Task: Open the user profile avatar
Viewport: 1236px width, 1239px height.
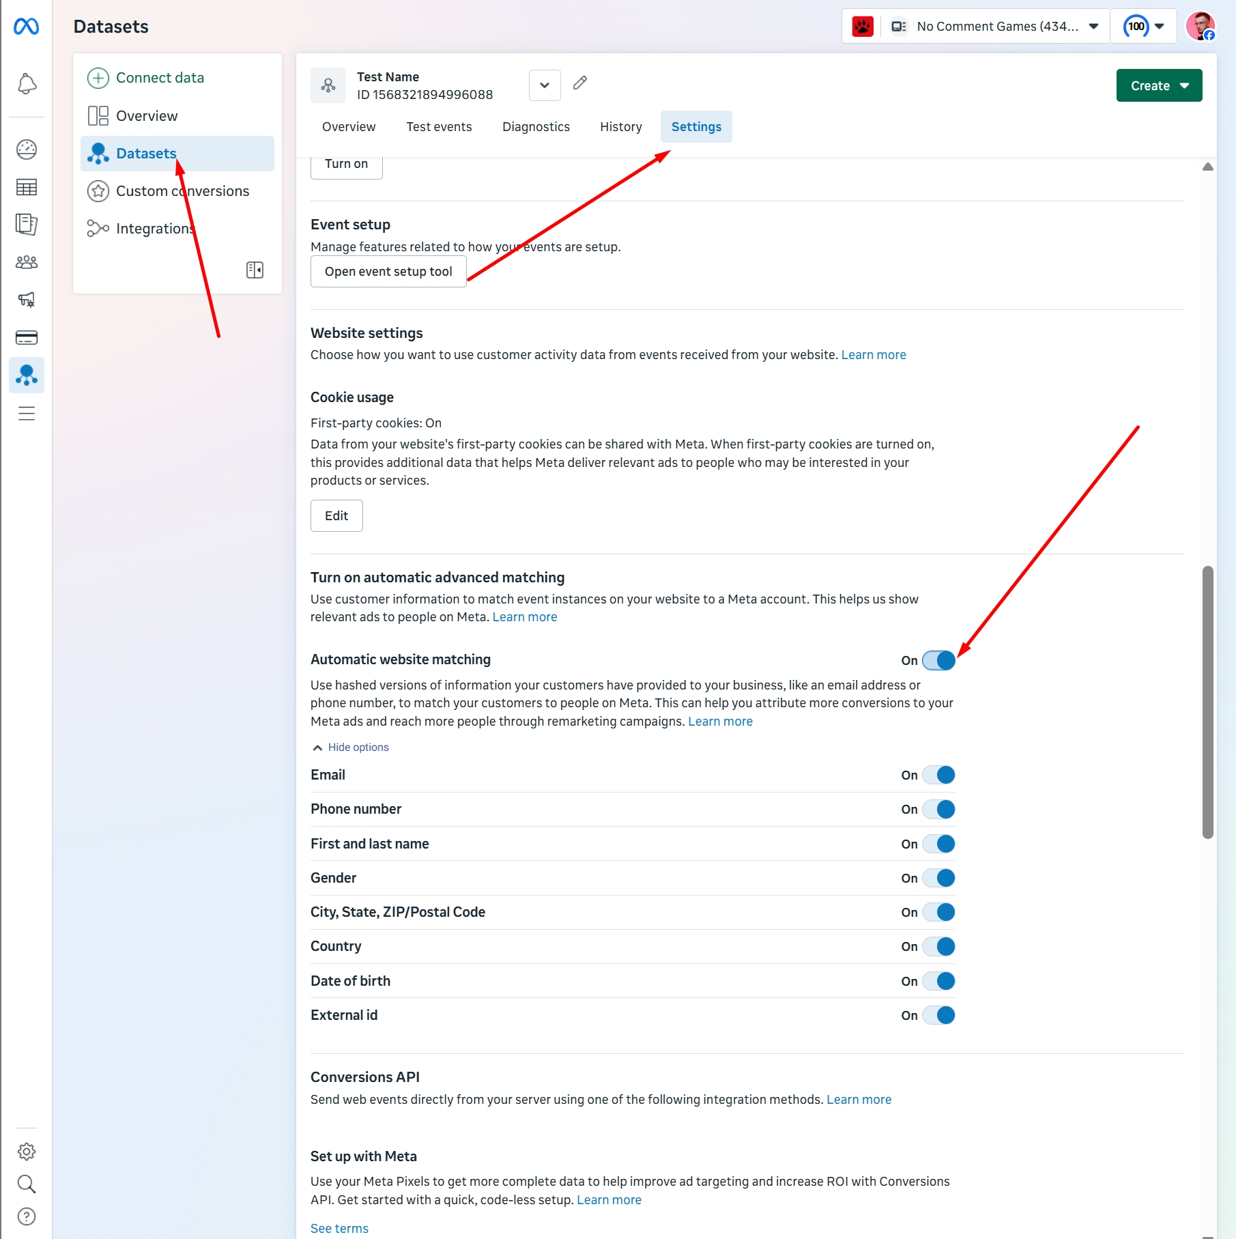Action: tap(1201, 27)
